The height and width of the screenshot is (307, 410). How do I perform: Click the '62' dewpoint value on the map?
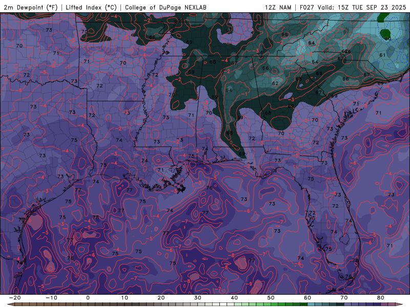275,83
